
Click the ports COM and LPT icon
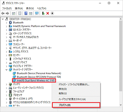point(10,99)
